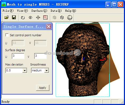The height and width of the screenshot is (105, 125).
Task: Expand the Max deviation dropdown
Action: click(25, 71)
